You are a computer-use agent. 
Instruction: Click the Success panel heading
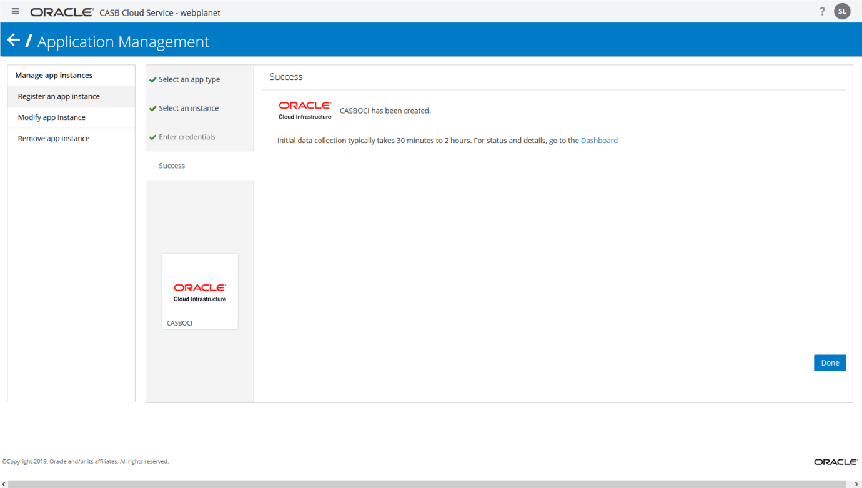click(x=286, y=77)
